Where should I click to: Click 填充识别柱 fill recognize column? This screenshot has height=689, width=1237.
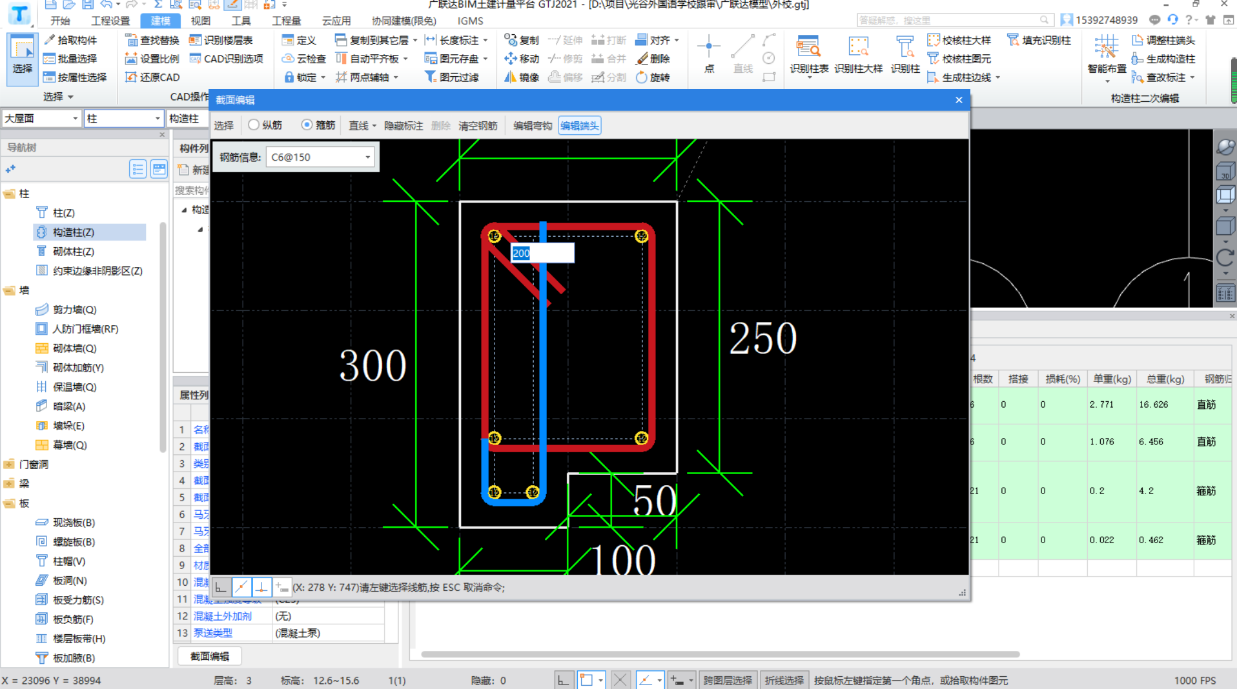coord(1039,40)
